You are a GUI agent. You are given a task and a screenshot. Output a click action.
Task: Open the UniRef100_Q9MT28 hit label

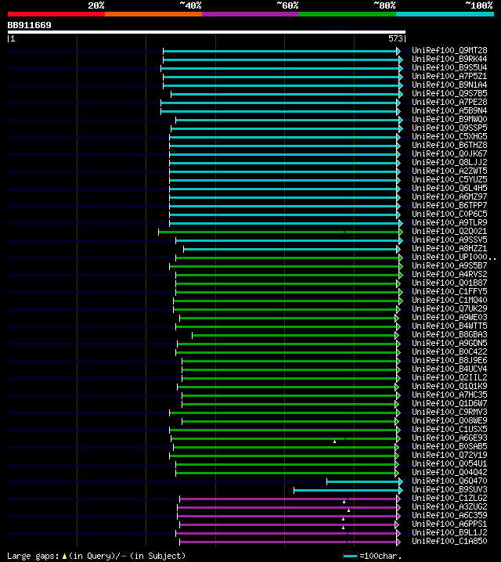(x=449, y=51)
